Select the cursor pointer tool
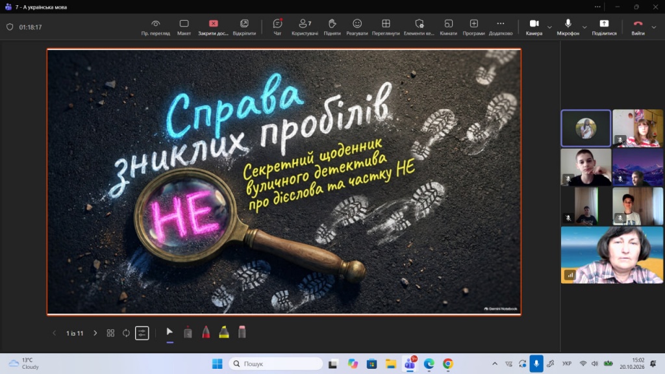 [x=169, y=332]
